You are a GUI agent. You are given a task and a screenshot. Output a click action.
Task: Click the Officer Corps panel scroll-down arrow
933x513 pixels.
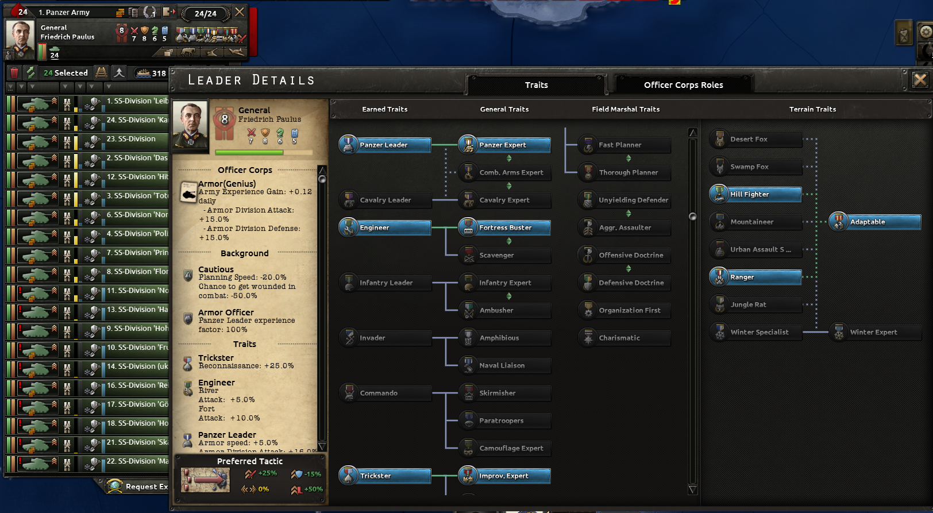322,447
